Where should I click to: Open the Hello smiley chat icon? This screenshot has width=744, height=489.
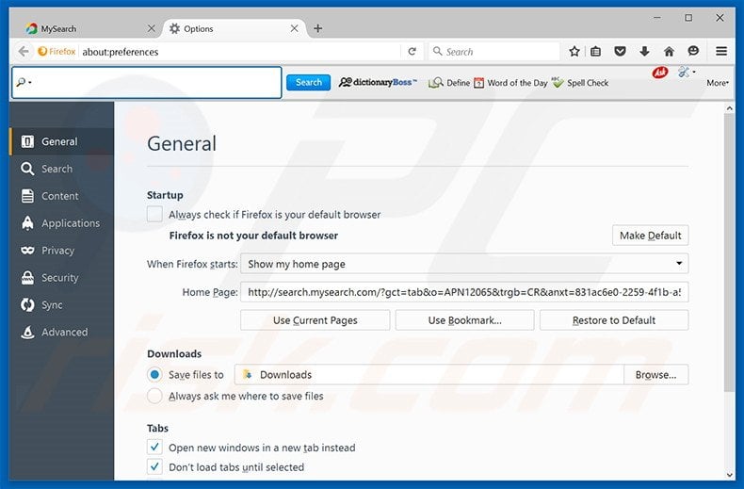coord(693,51)
